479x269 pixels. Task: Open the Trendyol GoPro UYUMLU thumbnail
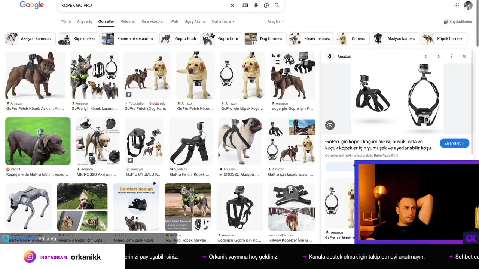click(144, 141)
